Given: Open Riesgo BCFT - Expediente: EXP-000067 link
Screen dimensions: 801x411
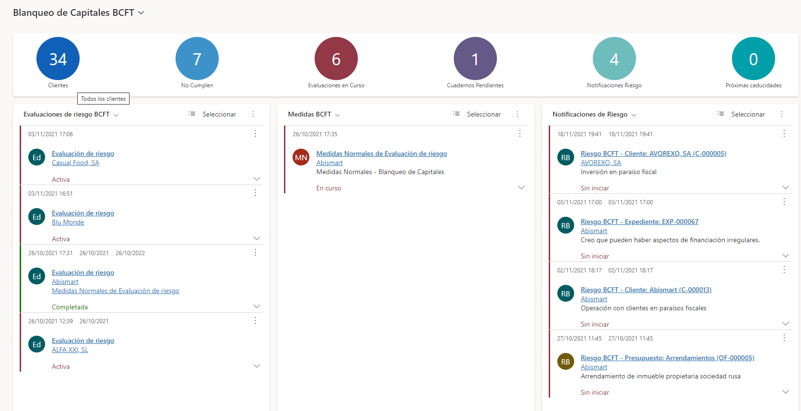Looking at the screenshot, I should (639, 222).
